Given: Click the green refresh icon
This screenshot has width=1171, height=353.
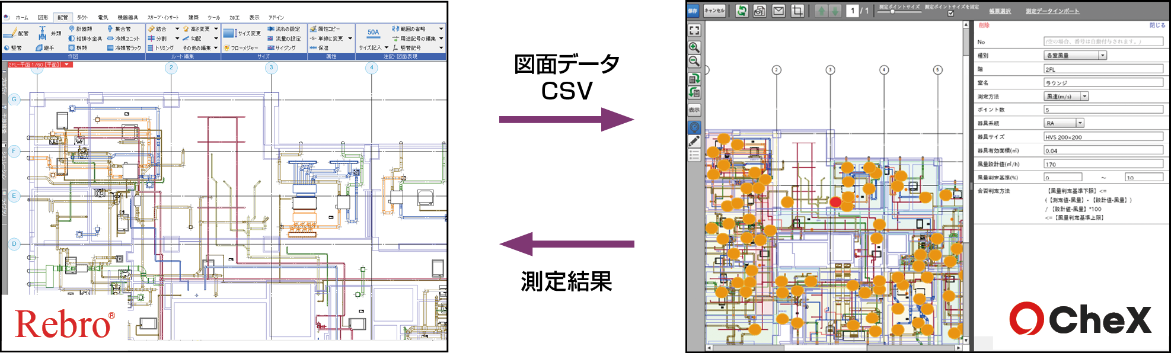Looking at the screenshot, I should (x=741, y=11).
